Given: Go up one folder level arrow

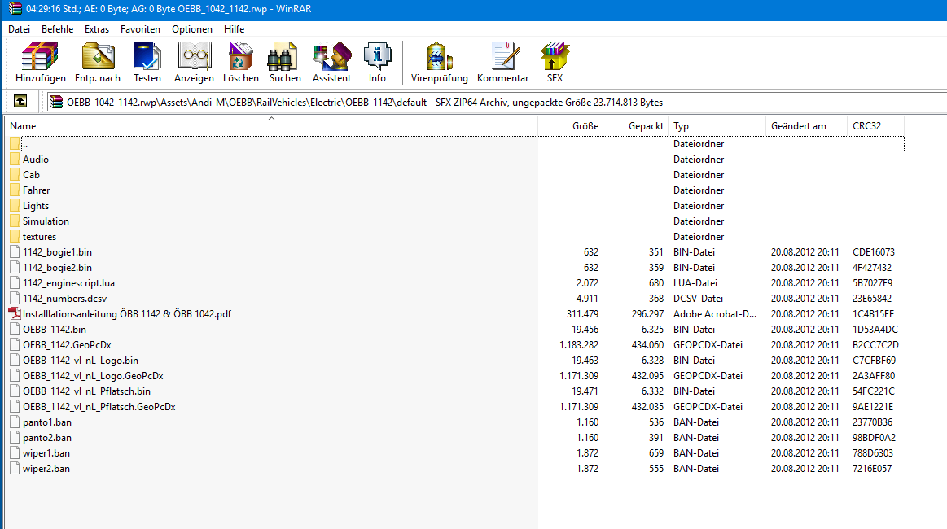Looking at the screenshot, I should click(20, 102).
